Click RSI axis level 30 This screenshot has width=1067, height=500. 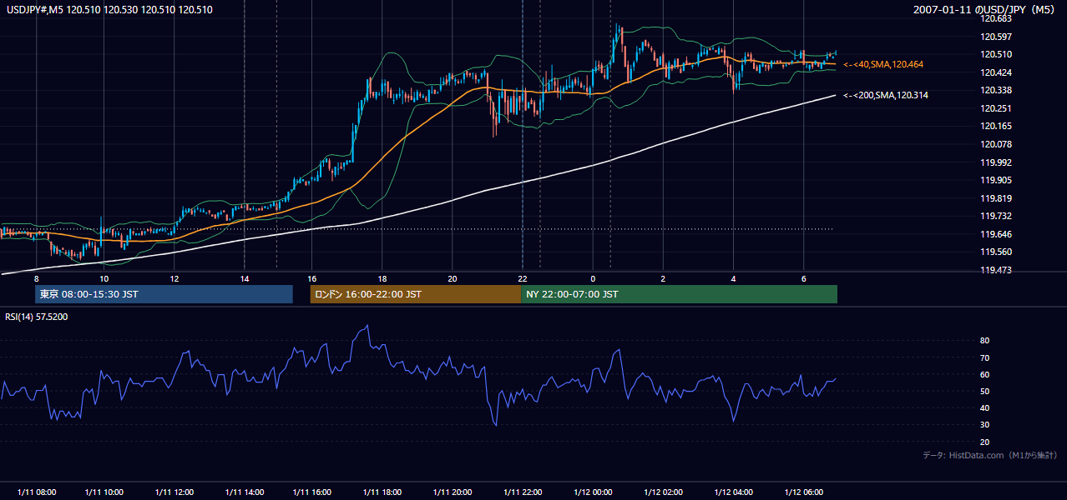click(985, 425)
